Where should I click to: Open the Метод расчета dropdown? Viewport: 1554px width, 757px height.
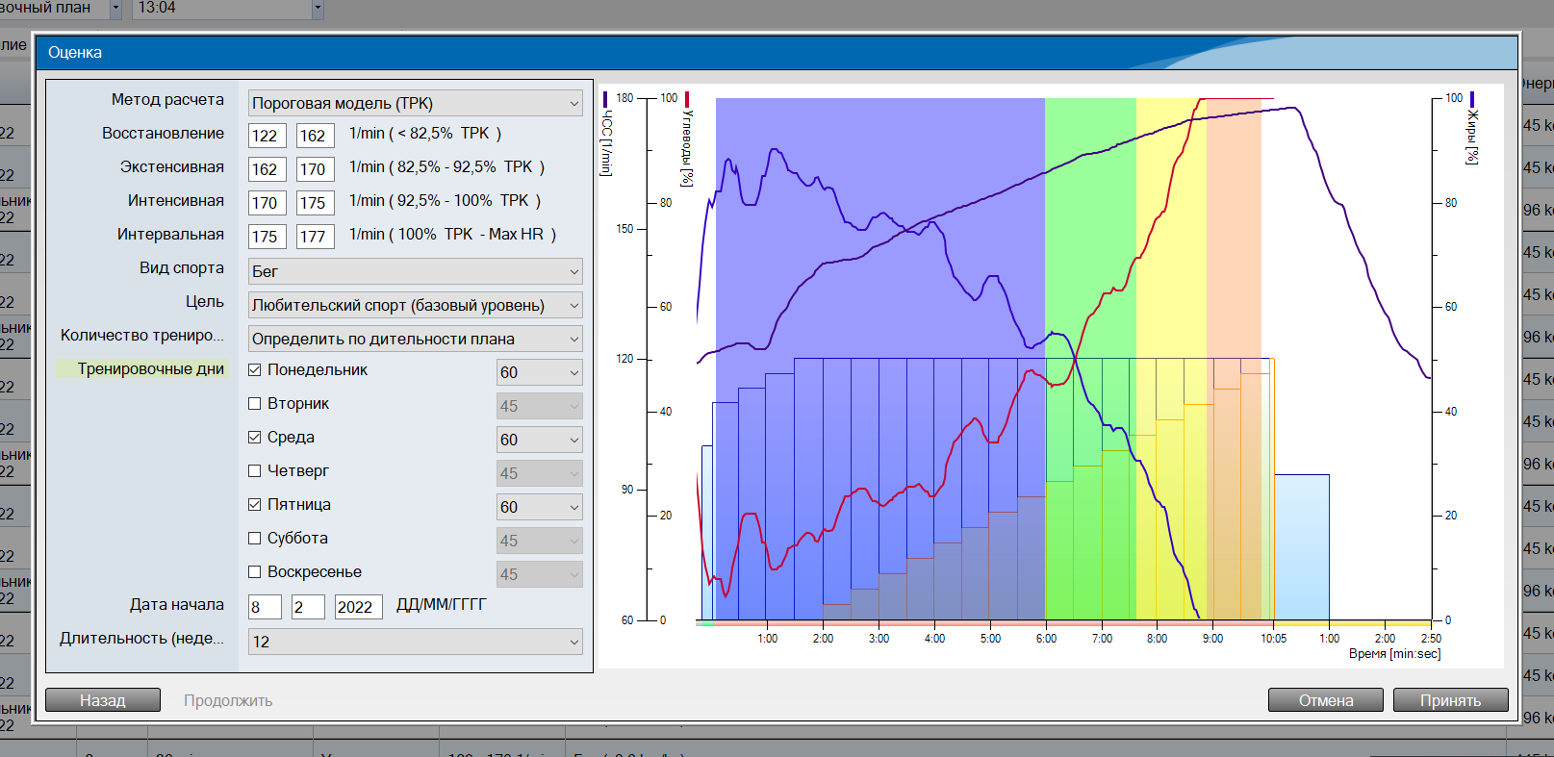(x=415, y=103)
